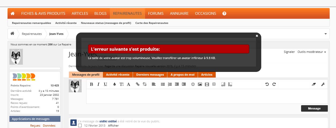Toggle italic formatting in editor
336x128 pixels.
98,84
